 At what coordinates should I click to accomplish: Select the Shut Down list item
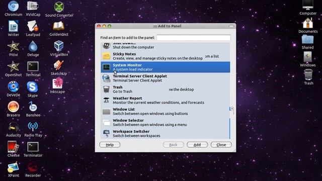(166, 46)
